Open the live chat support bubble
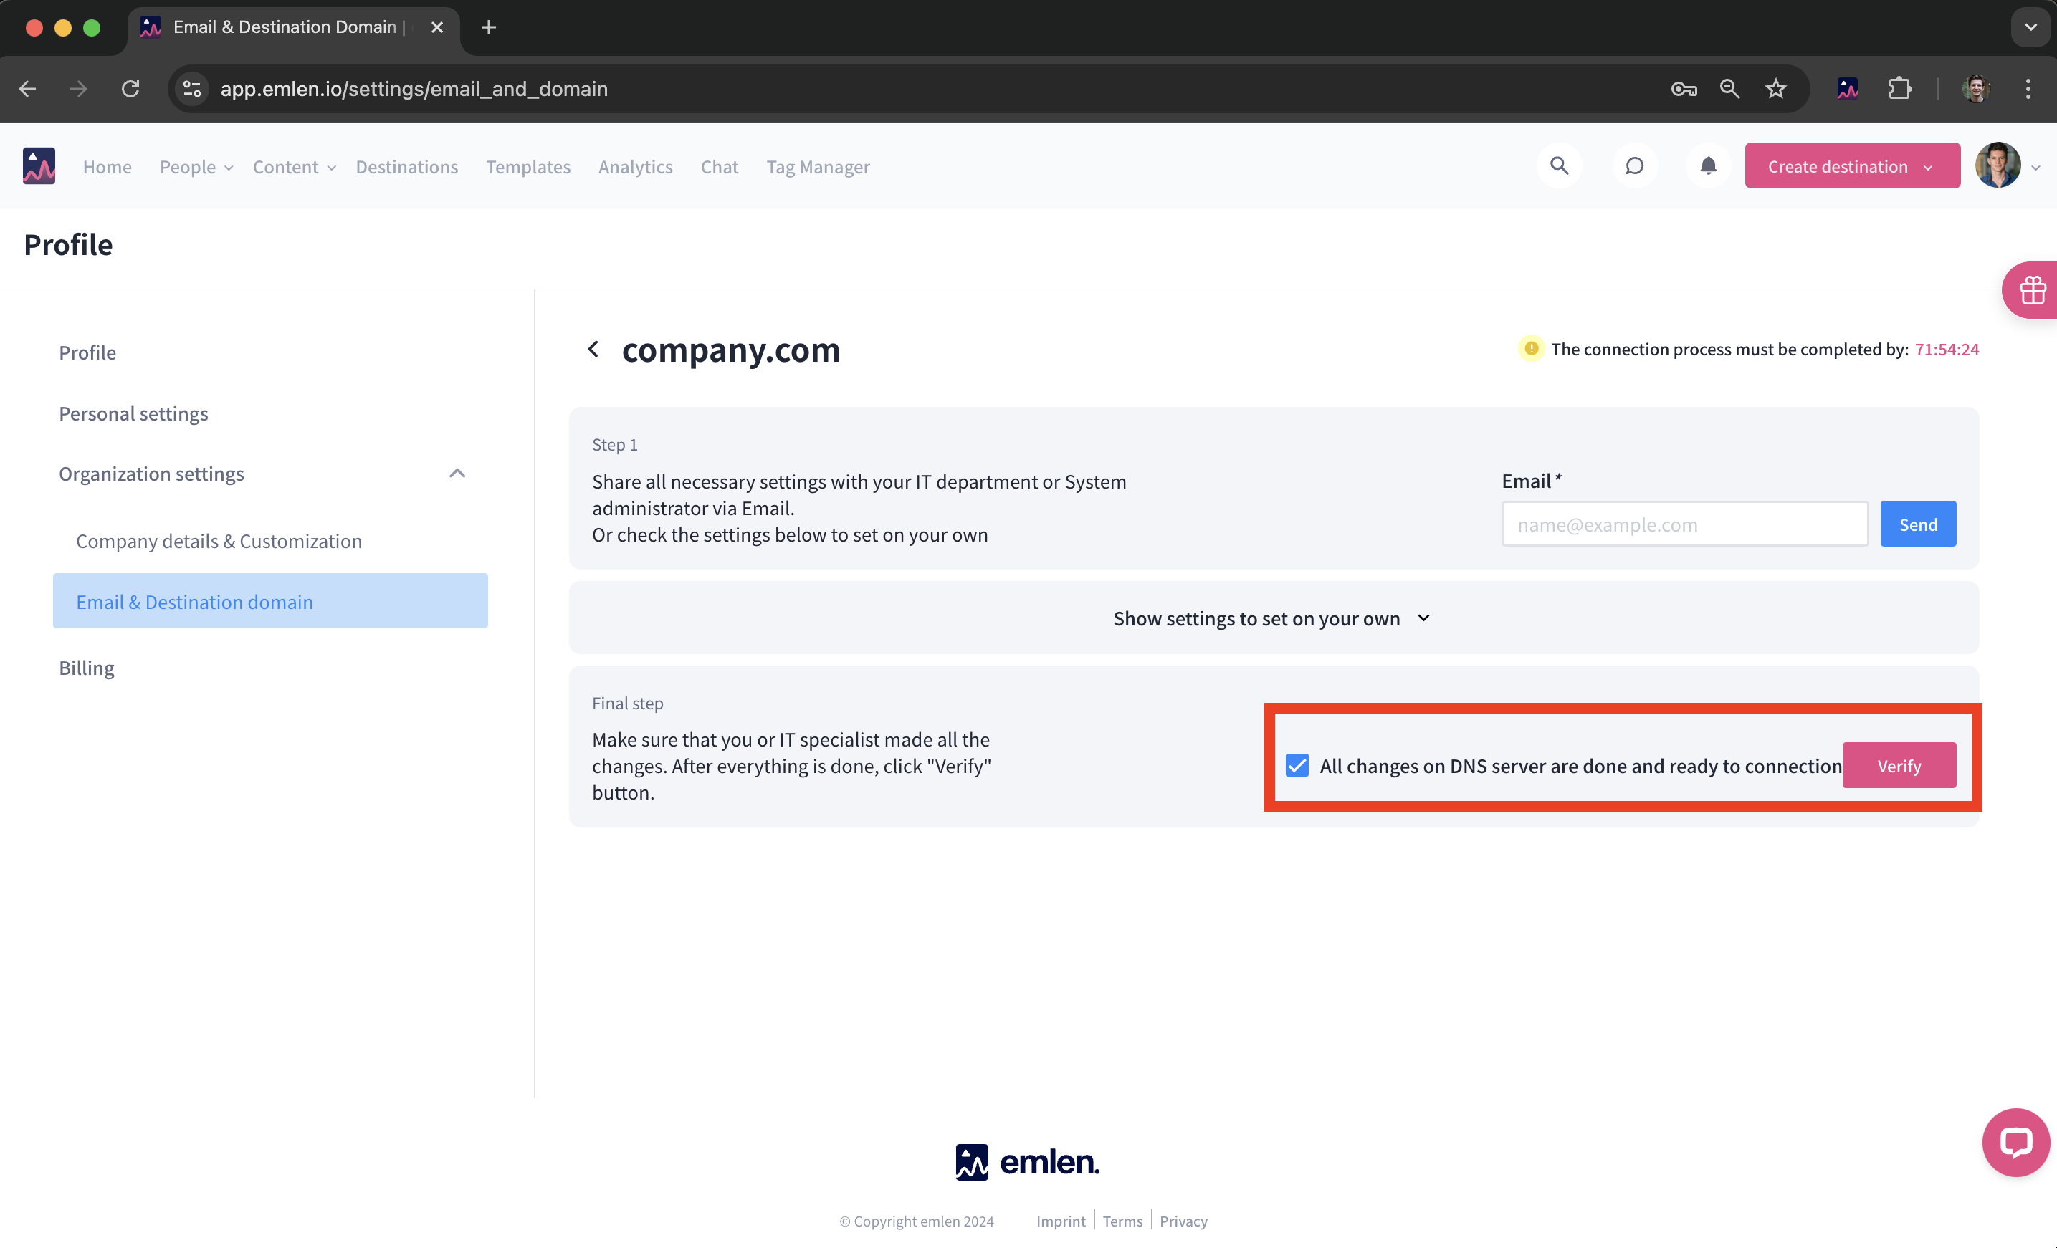Image resolution: width=2057 pixels, height=1248 pixels. (2015, 1141)
